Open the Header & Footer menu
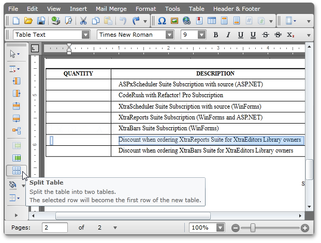Image resolution: width=321 pixels, height=243 pixels. tap(237, 9)
